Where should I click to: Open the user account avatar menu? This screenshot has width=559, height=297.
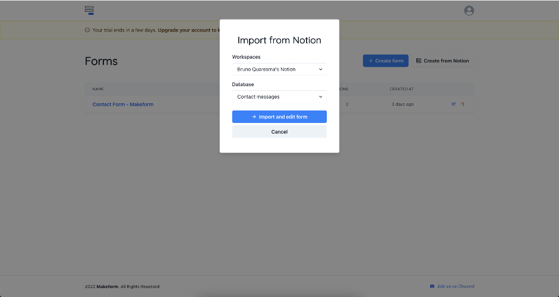pos(469,11)
